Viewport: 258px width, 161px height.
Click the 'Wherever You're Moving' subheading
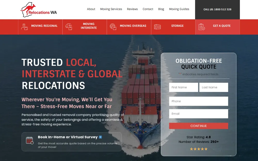[67, 103]
